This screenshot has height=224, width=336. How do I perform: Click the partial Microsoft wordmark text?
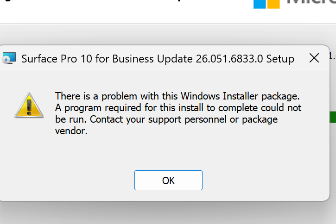point(311,2)
